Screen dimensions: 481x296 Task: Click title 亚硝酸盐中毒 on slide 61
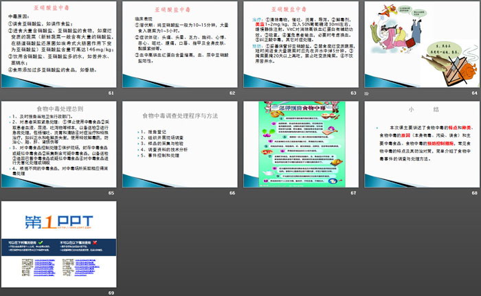tap(52, 8)
